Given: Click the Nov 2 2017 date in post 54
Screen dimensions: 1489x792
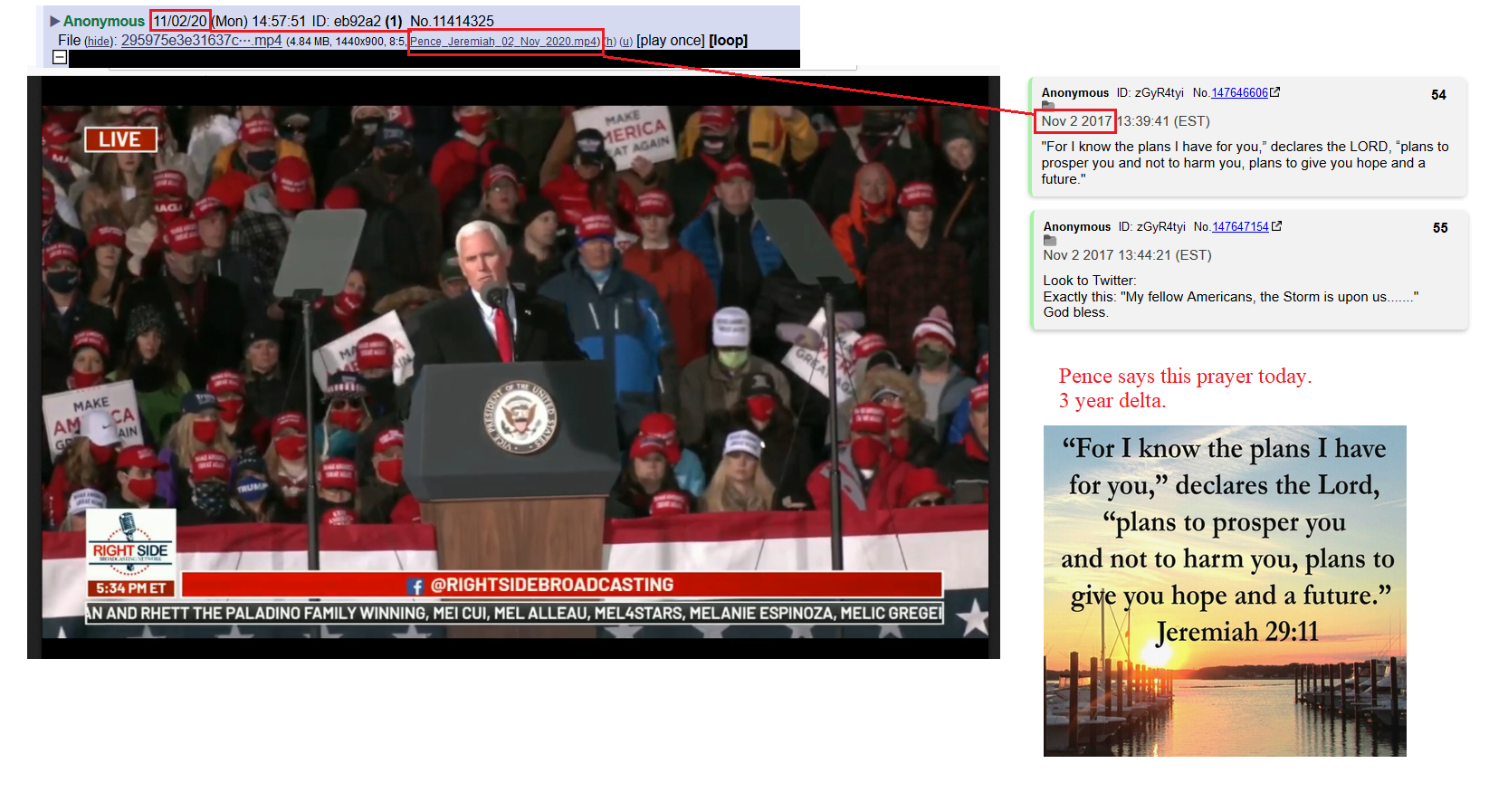Looking at the screenshot, I should (1076, 121).
